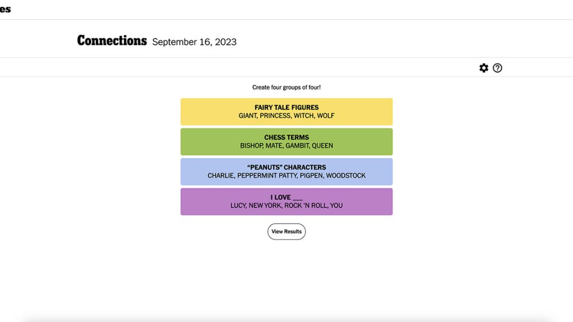Viewport: 573px width, 322px height.
Task: Click the View Results button
Action: 286,231
